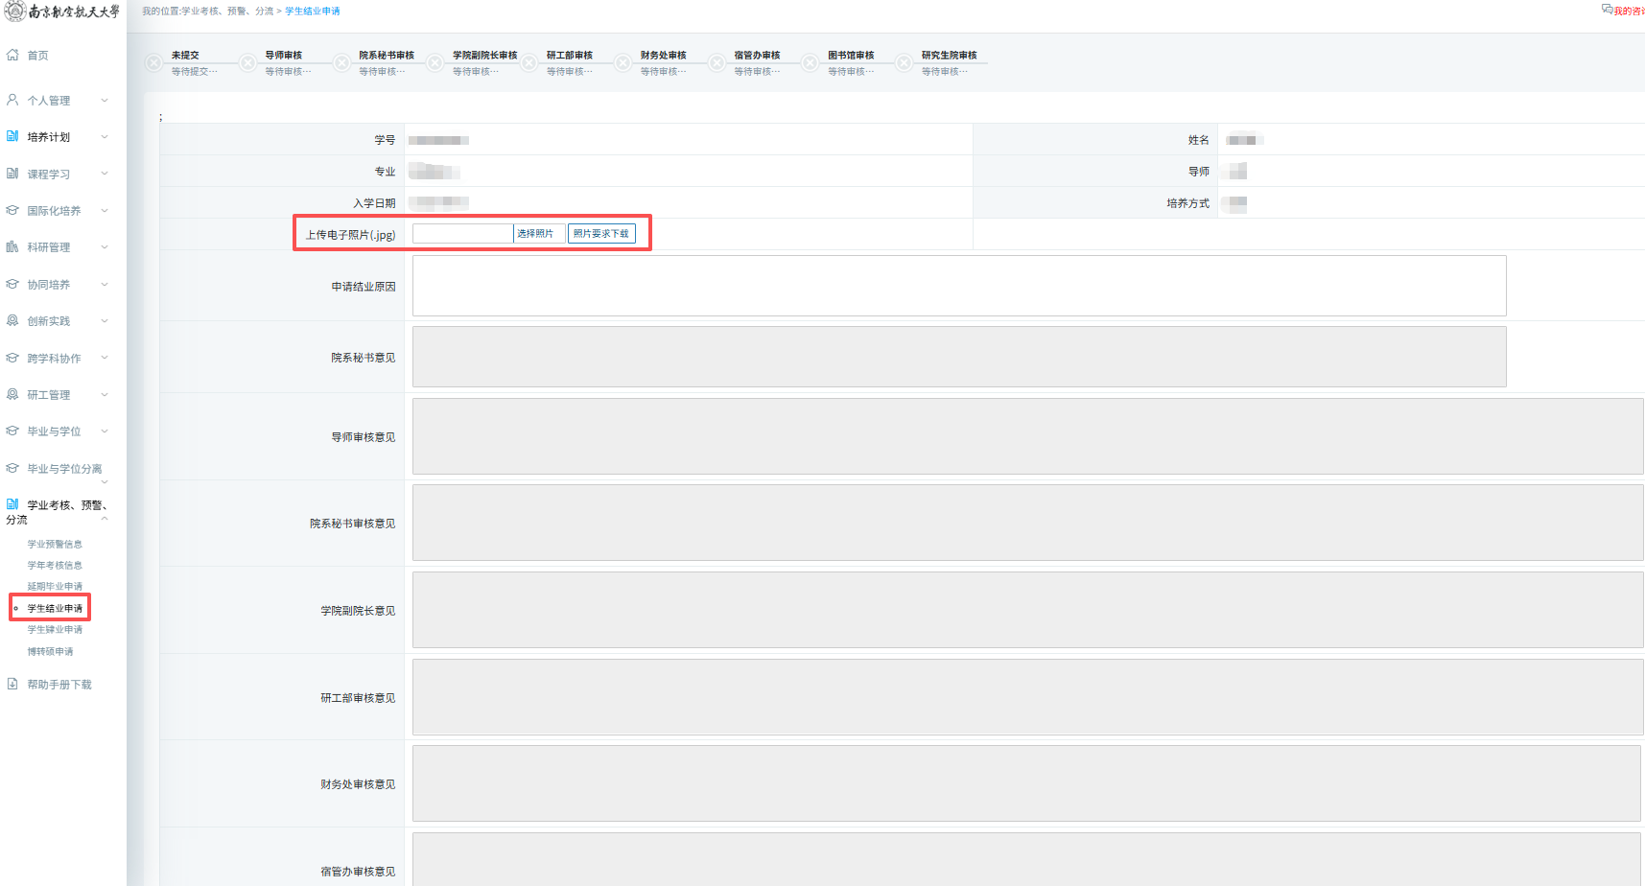Viewport: 1645px width, 886px height.
Task: Click the 未提交 step status circle
Action: pos(153,63)
